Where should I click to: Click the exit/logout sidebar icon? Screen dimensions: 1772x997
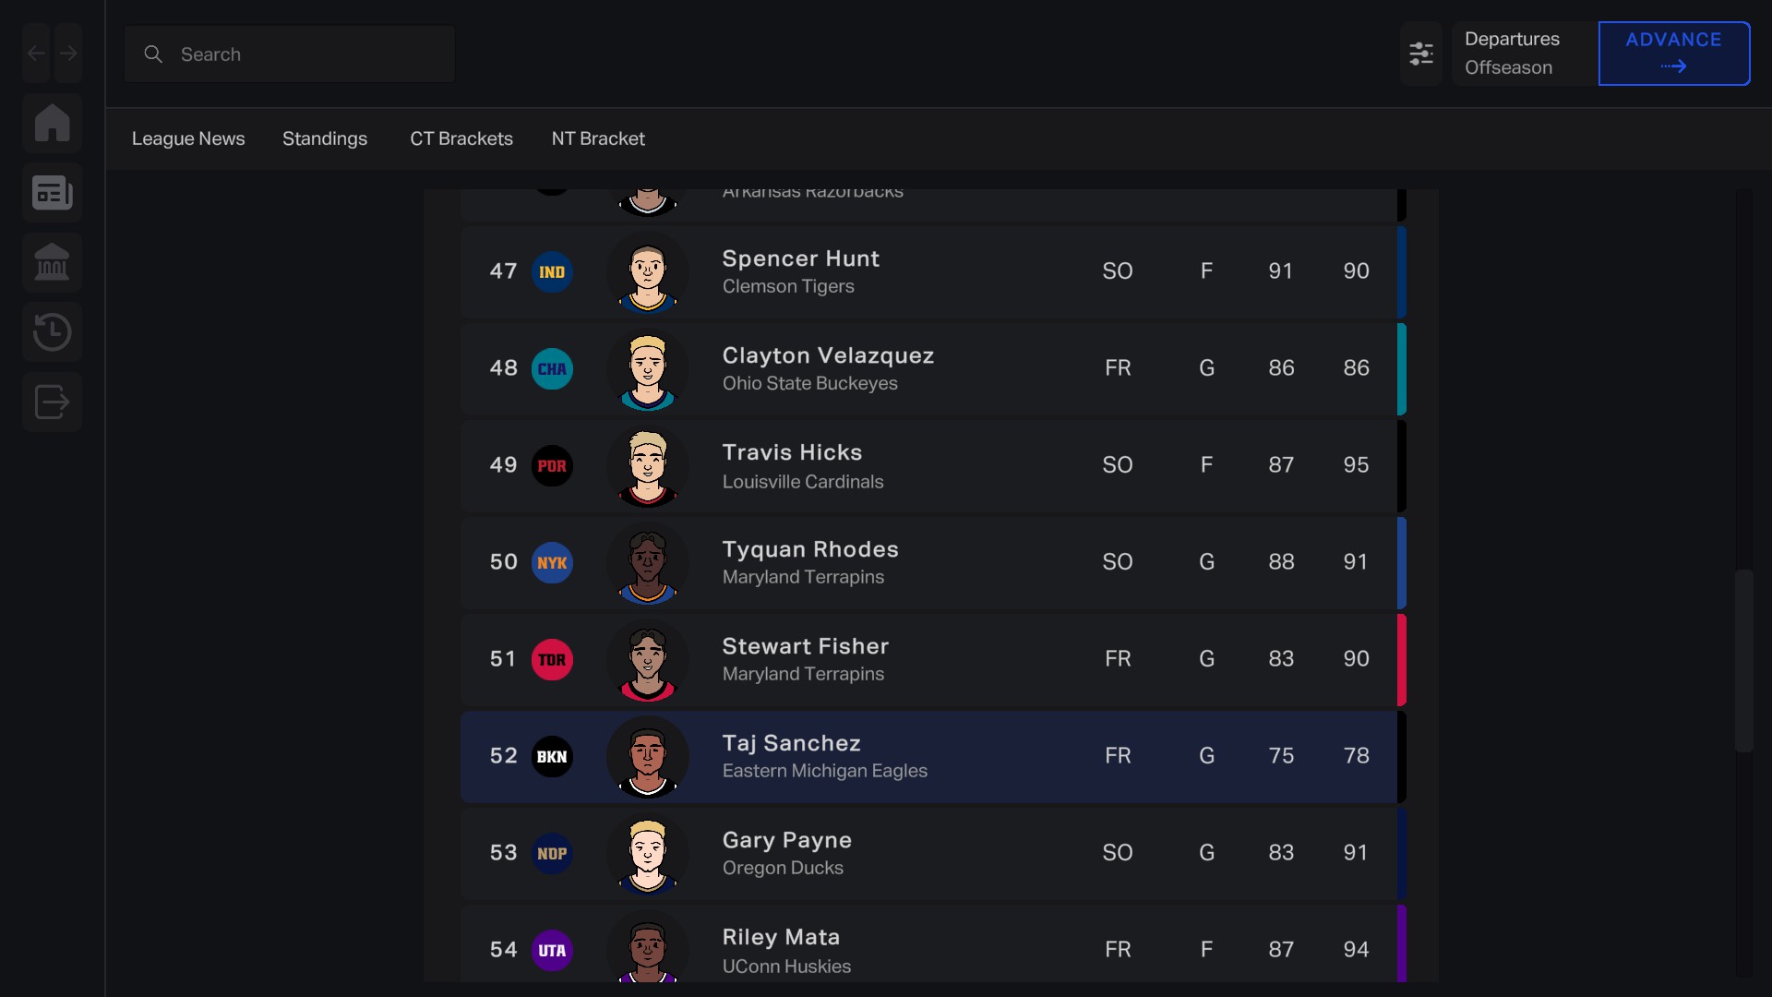[x=53, y=402]
